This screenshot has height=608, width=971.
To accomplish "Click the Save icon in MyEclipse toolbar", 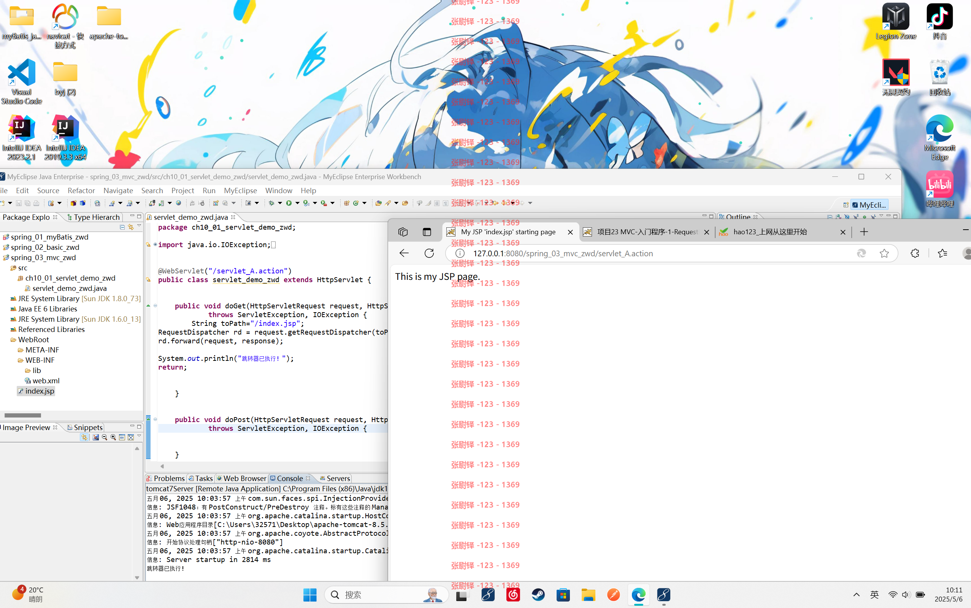I will 19,203.
